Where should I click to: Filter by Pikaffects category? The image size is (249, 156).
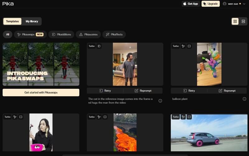click(x=114, y=35)
